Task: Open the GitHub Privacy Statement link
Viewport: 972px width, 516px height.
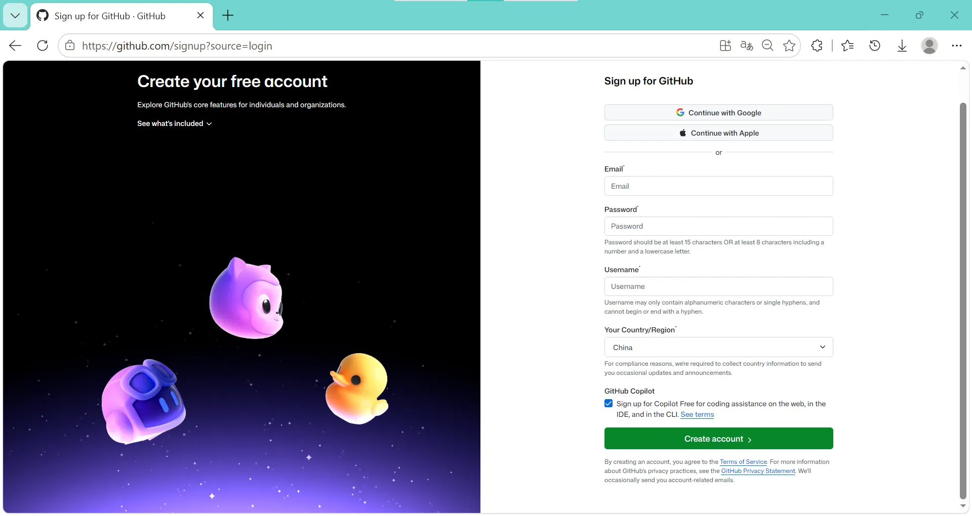Action: click(758, 471)
